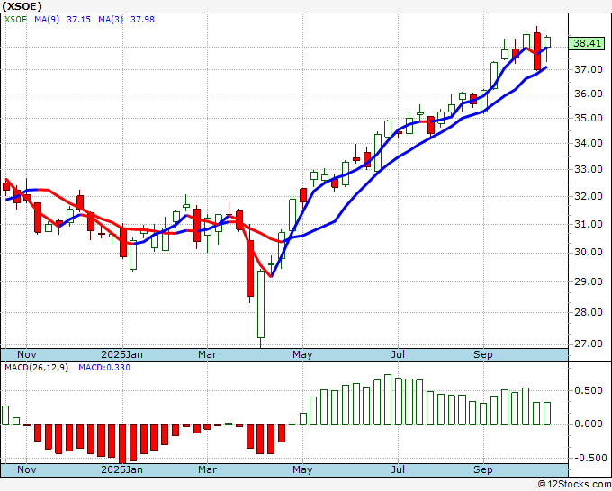Select the green XSOE legend label
The width and height of the screenshot is (612, 491).
pos(15,20)
